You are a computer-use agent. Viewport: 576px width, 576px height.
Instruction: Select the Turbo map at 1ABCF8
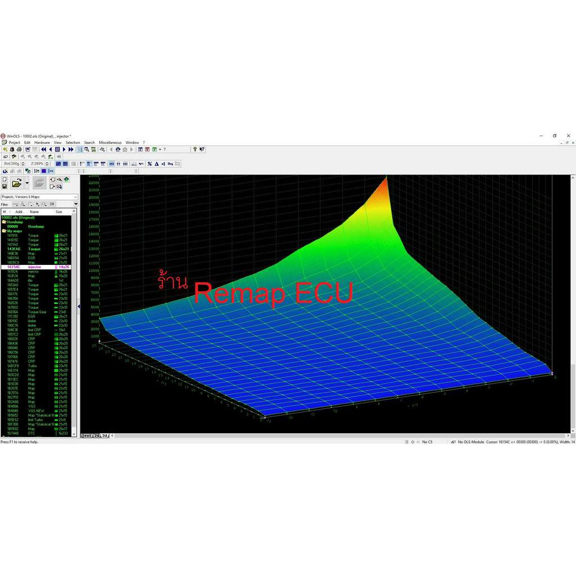coord(34,366)
